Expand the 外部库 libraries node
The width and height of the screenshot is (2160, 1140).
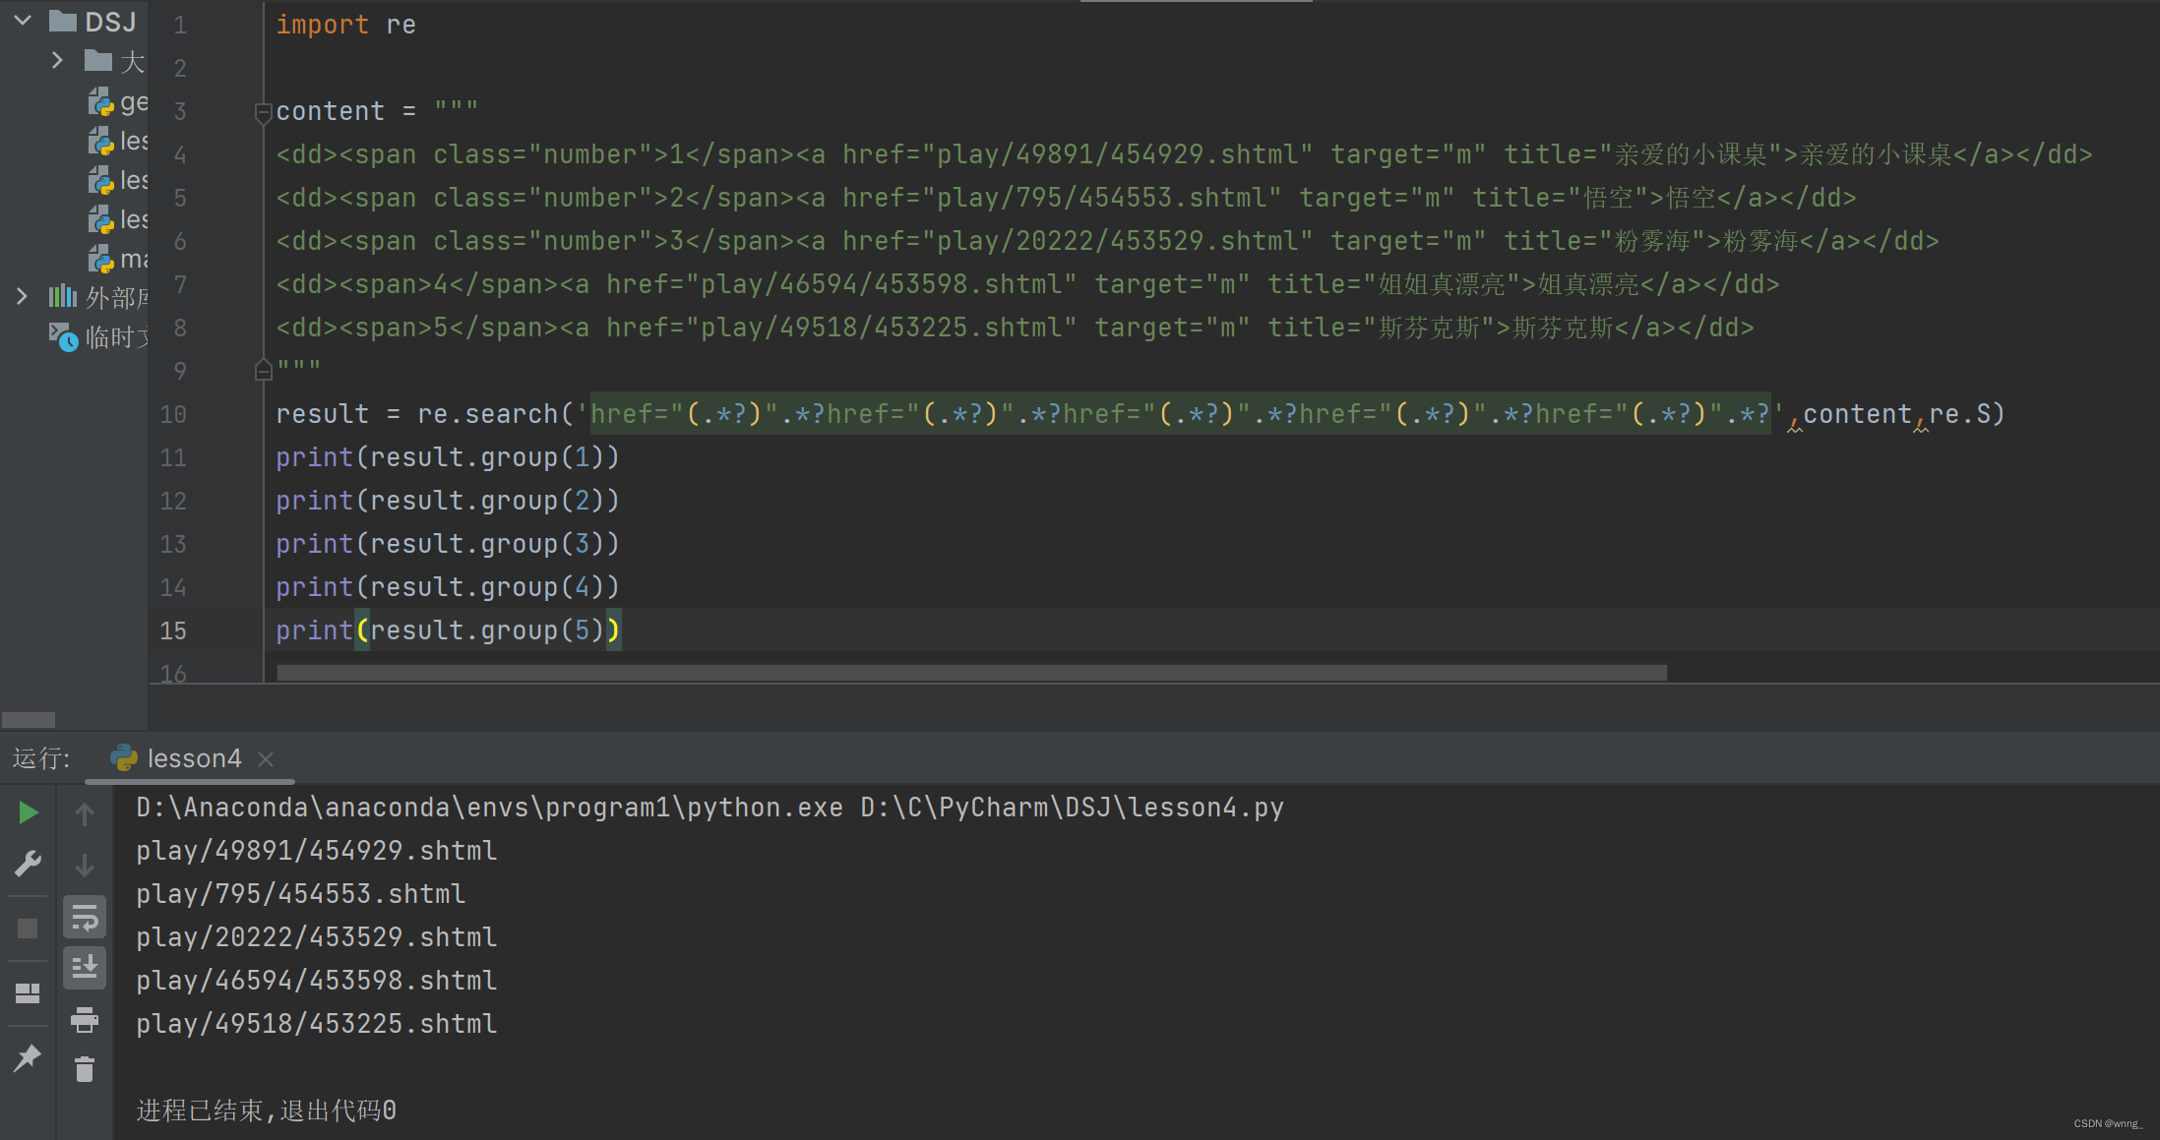22,296
